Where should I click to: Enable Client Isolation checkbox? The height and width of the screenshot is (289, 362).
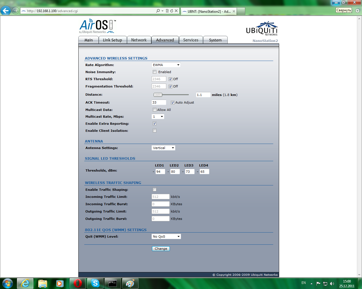coord(154,131)
